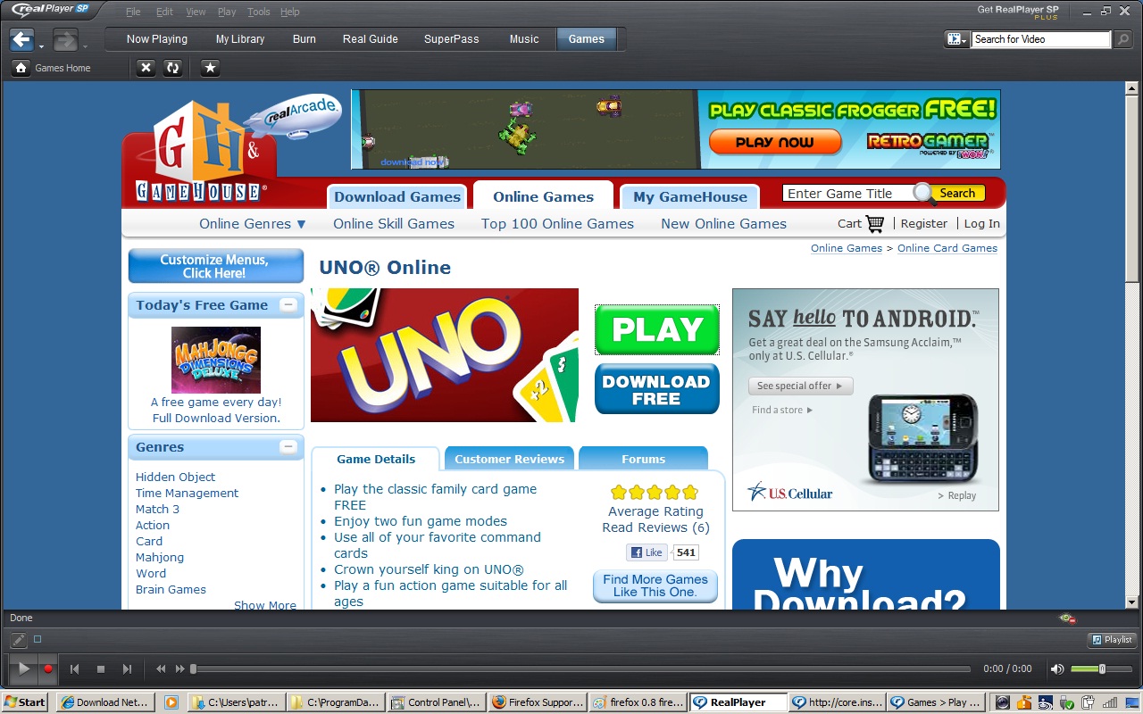The width and height of the screenshot is (1143, 714).
Task: Click the RealPlayer SP logo
Action: click(x=50, y=10)
